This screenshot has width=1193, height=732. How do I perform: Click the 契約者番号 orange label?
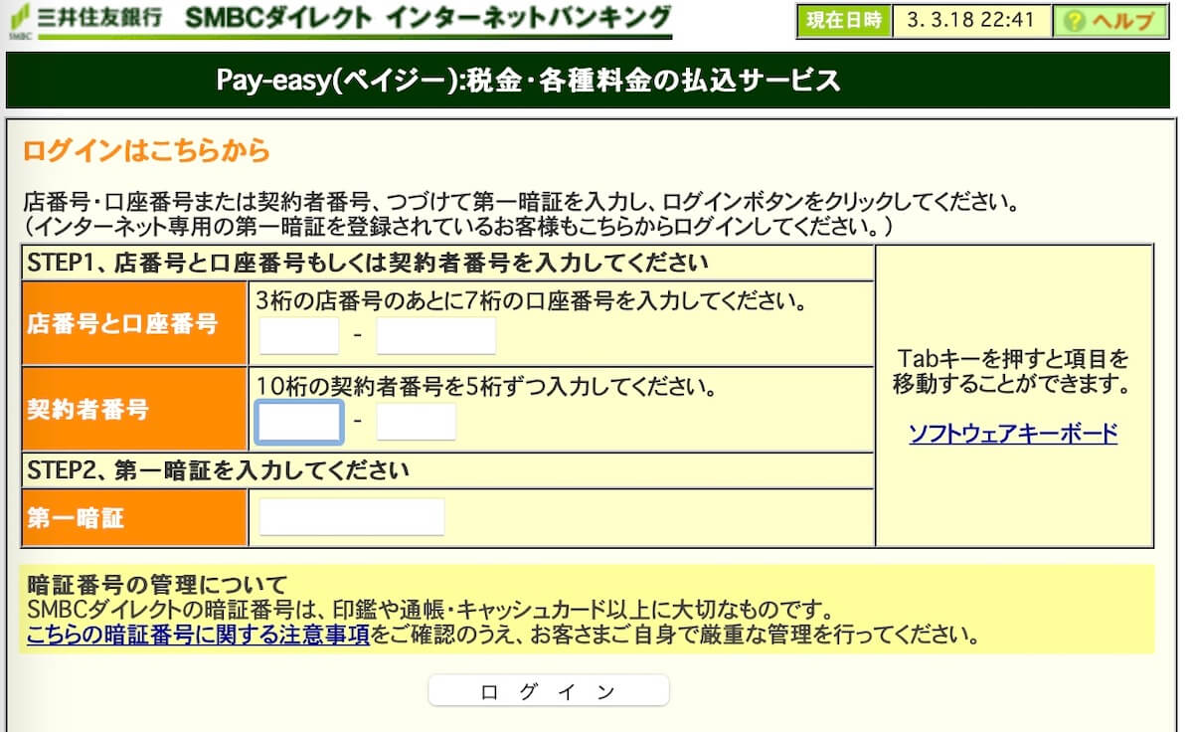click(135, 410)
